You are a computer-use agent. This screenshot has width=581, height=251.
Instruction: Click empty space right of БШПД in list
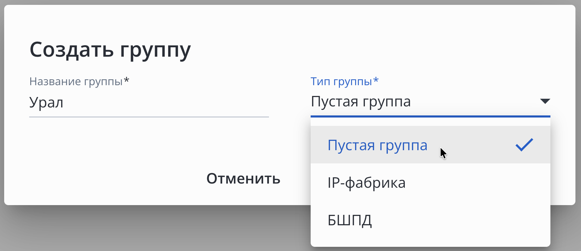462,220
